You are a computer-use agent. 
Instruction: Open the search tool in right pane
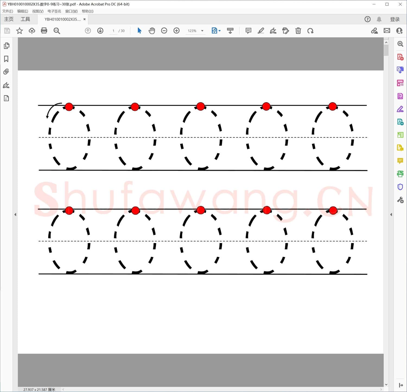400,44
